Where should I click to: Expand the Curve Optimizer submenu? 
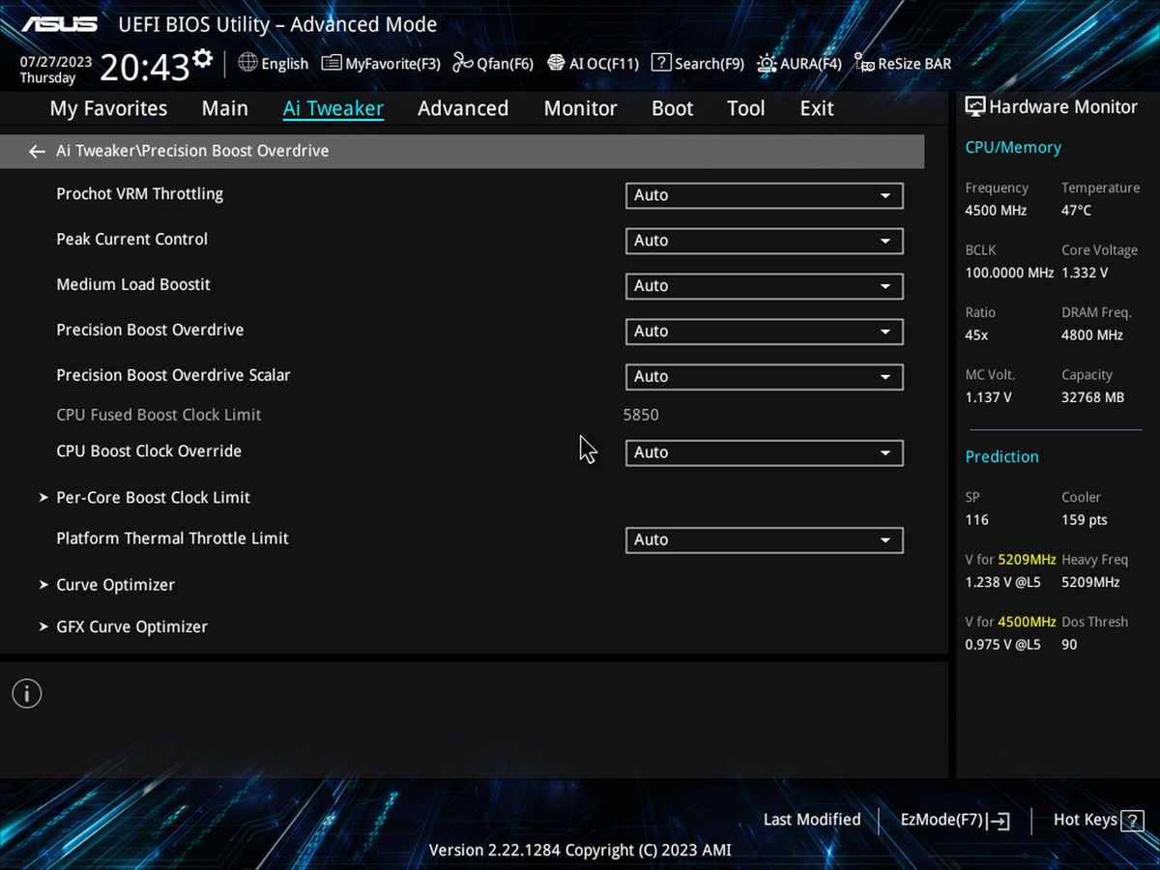coord(115,585)
